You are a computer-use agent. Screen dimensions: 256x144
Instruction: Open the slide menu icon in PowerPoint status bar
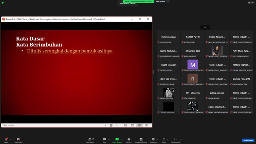111,125
